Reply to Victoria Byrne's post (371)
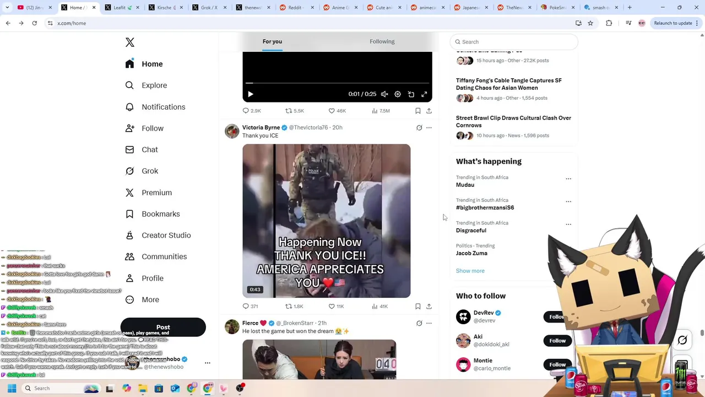 [x=250, y=306]
